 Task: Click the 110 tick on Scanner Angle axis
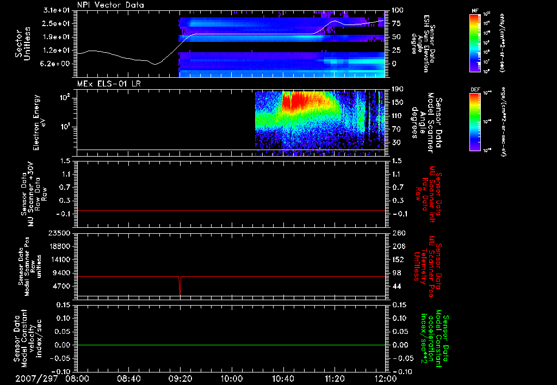click(398, 116)
